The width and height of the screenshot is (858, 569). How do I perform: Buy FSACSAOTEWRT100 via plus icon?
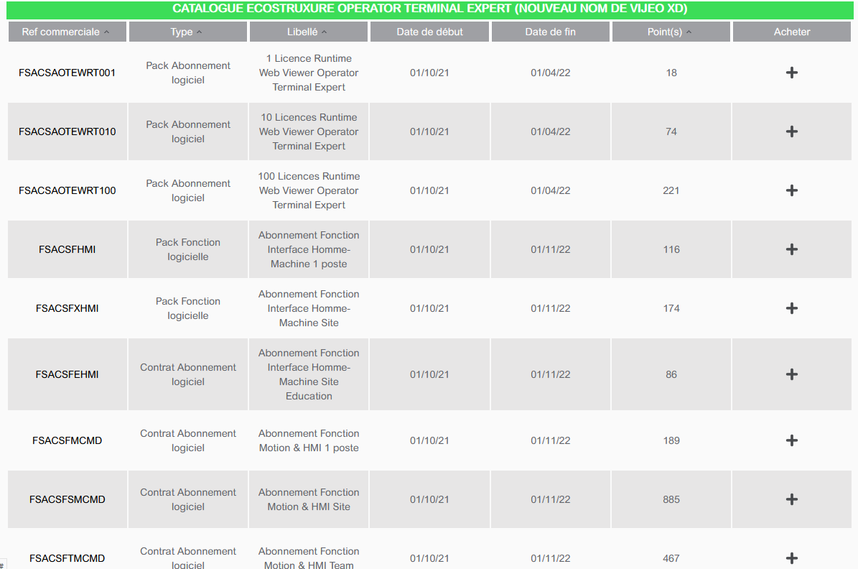(x=792, y=190)
